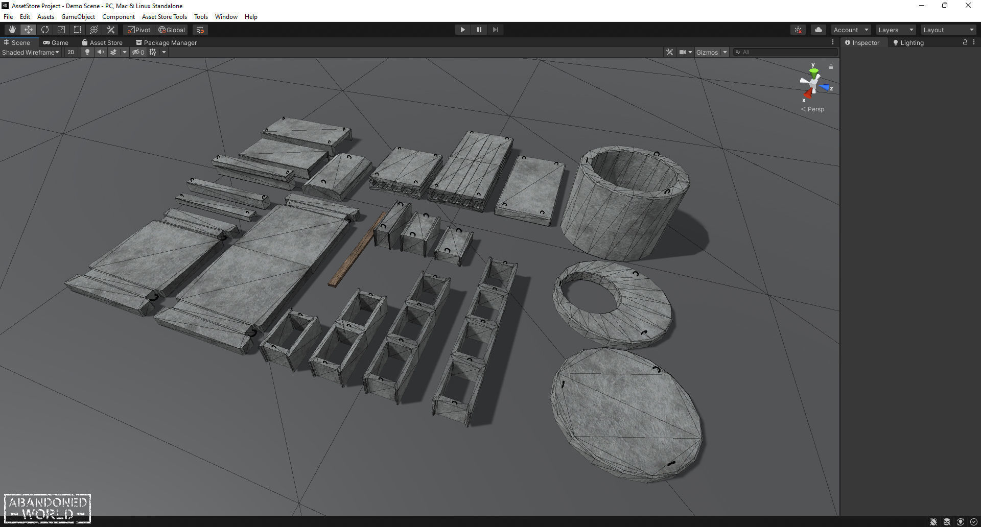Image resolution: width=981 pixels, height=527 pixels.
Task: Select the Rotate tool
Action: click(45, 30)
